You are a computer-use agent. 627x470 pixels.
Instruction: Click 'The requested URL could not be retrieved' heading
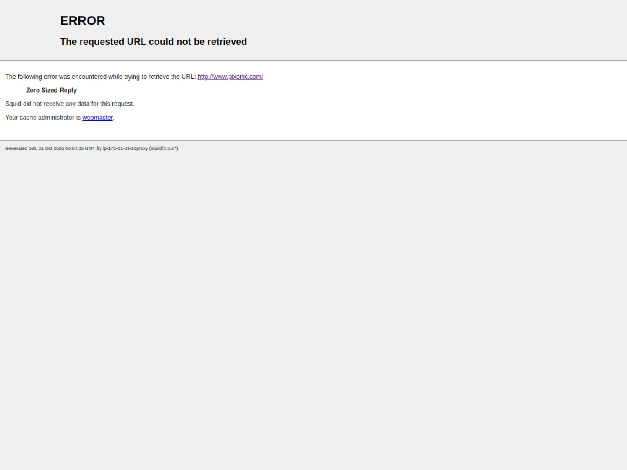[153, 42]
